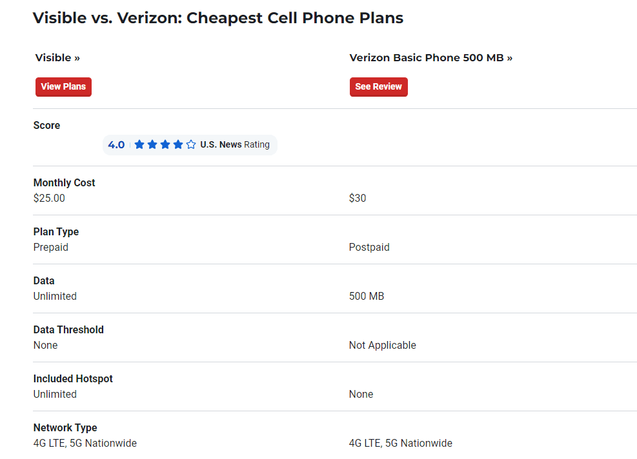637x459 pixels.
Task: Click the Postpaid plan type value
Action: point(369,248)
